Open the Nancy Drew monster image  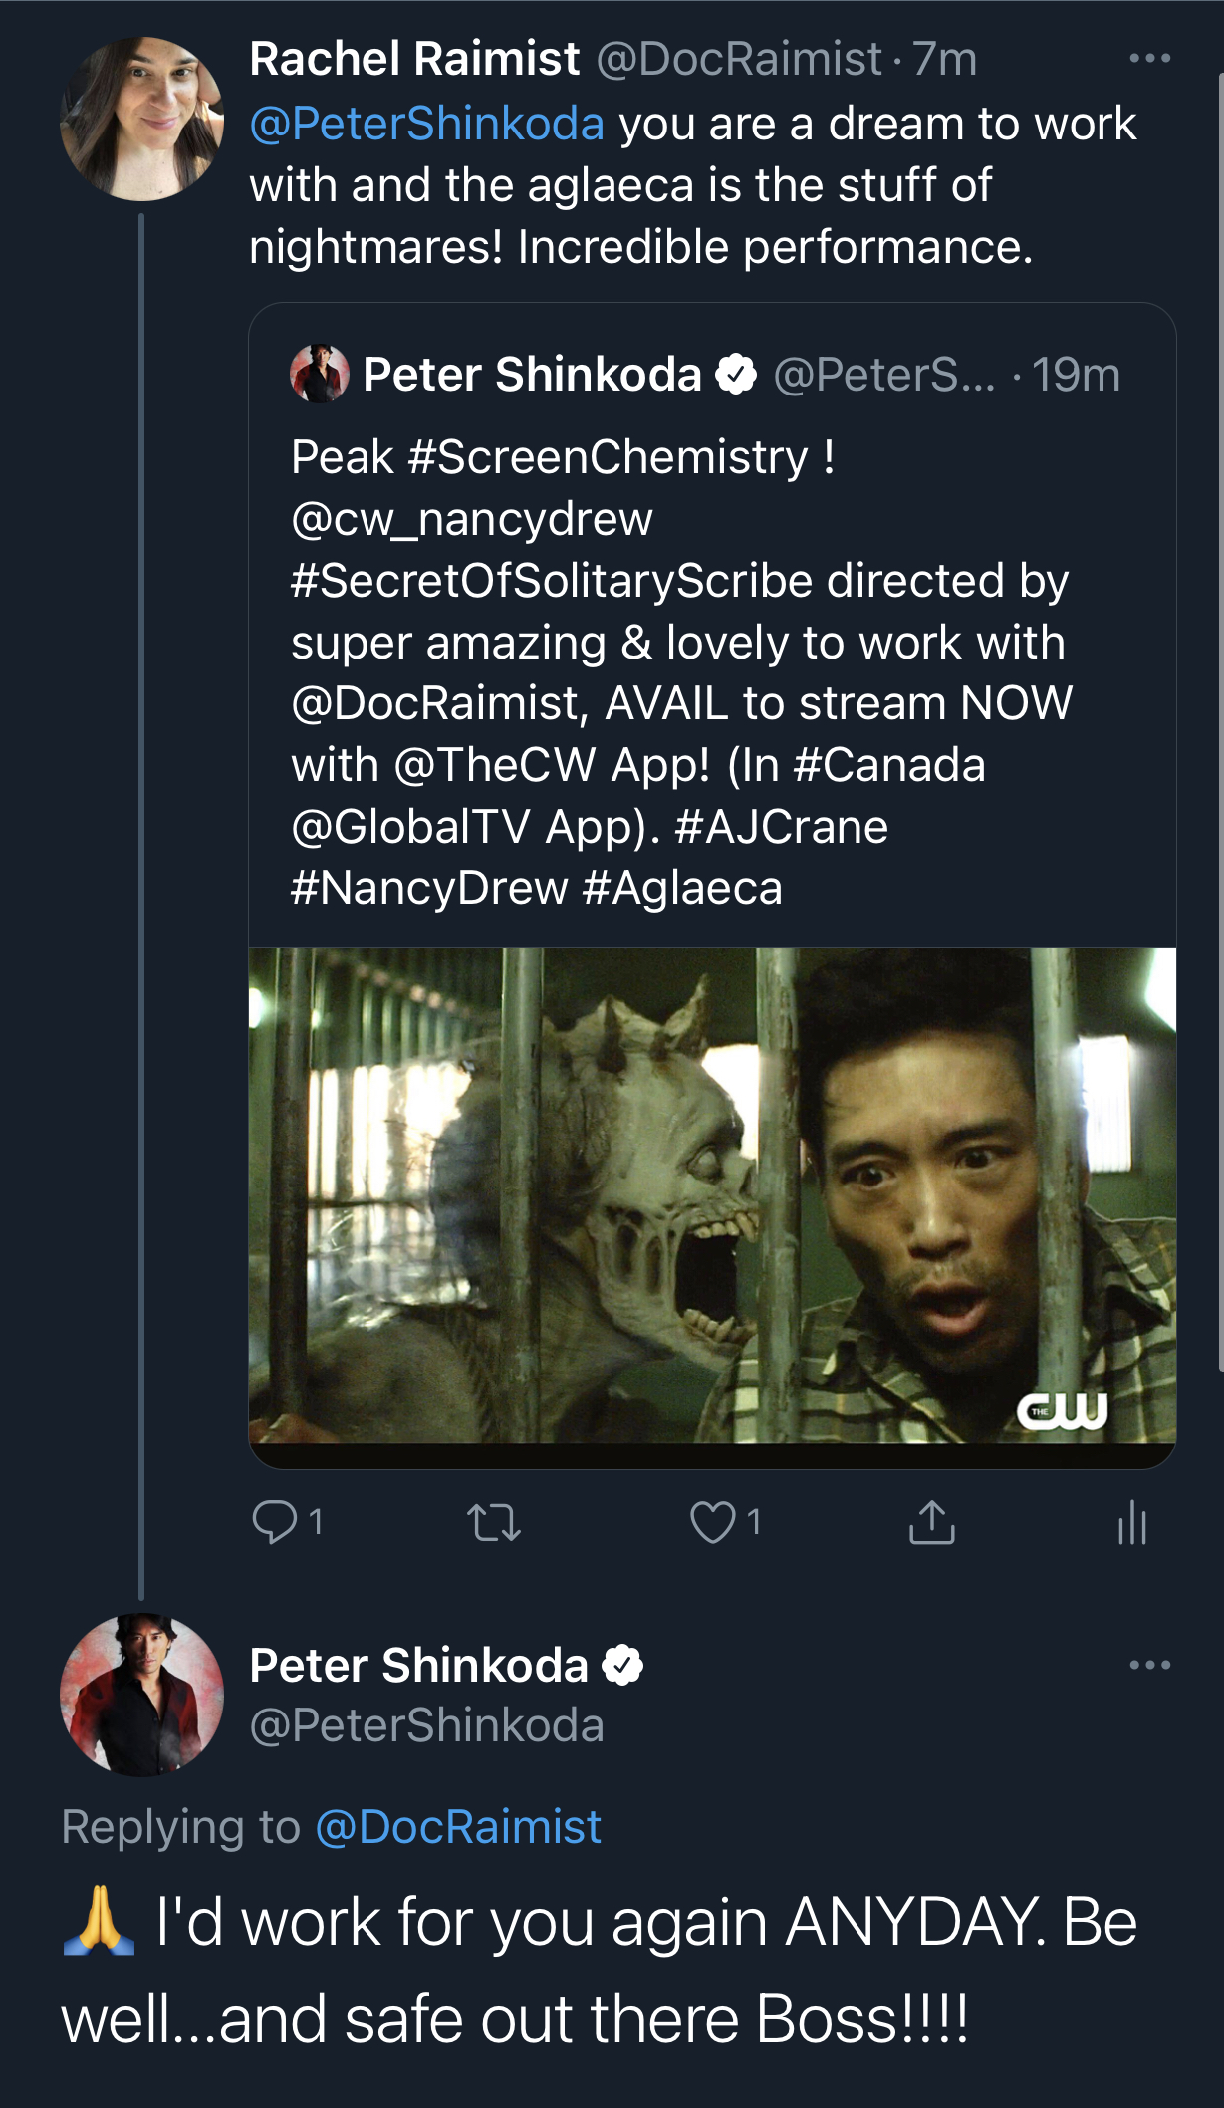(x=712, y=1195)
